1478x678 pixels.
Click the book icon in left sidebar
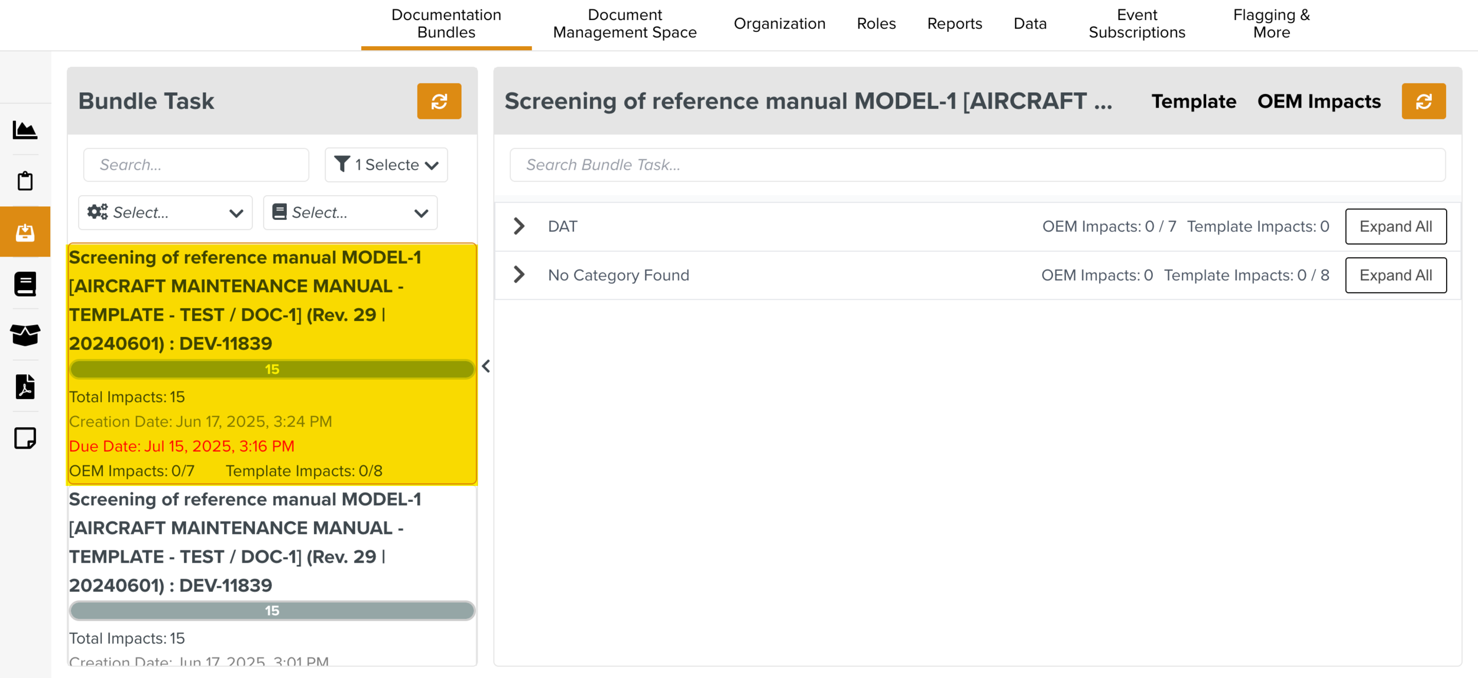pos(25,284)
